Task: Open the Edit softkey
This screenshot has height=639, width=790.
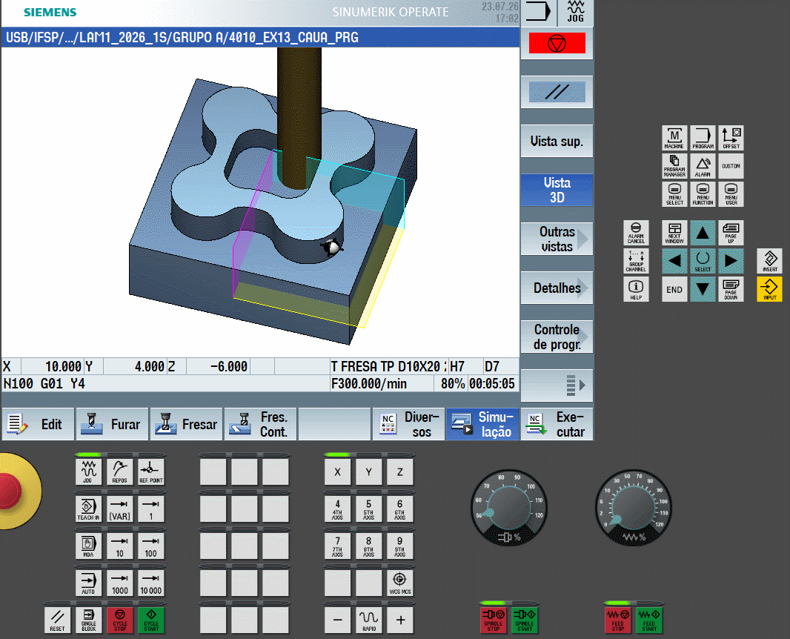Action: pyautogui.click(x=38, y=424)
